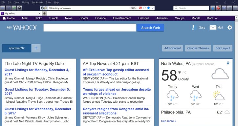Image resolution: width=238 pixels, height=126 pixels.
Task: Open browser home page via house icon
Action: pos(20,8)
